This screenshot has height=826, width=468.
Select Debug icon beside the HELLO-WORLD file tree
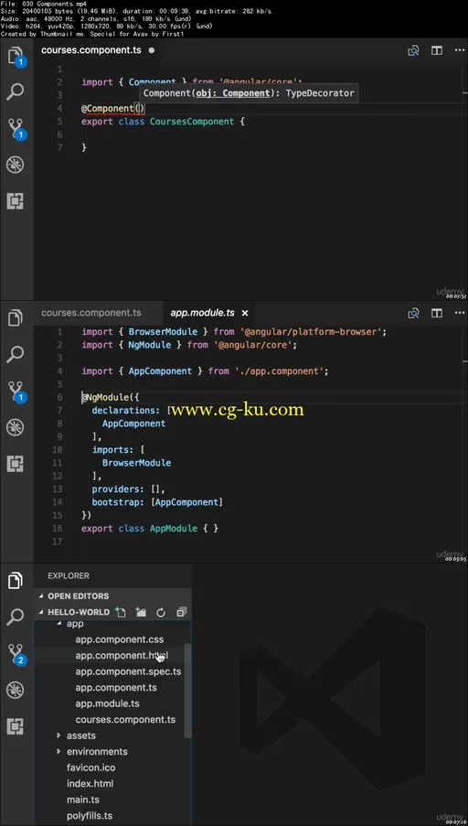pos(15,690)
